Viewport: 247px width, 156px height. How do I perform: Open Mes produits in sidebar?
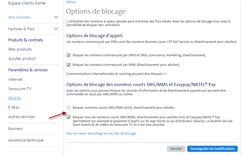(x=20, y=49)
